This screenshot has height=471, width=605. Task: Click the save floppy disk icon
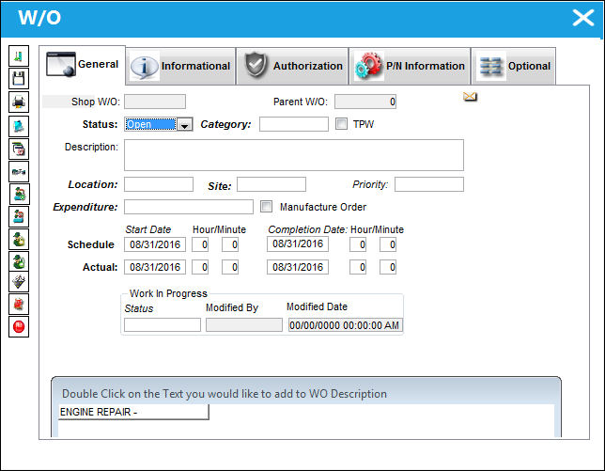click(19, 79)
